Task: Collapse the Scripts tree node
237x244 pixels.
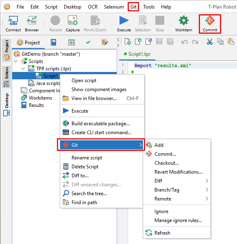Action: [16, 61]
